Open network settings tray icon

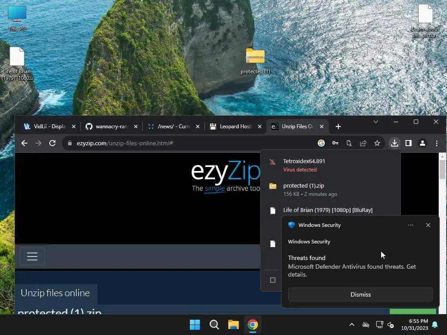pyautogui.click(x=379, y=325)
